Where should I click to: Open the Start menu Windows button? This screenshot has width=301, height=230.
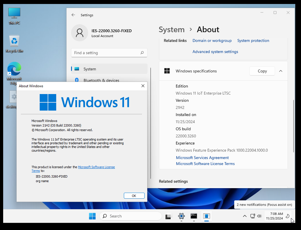(92, 216)
